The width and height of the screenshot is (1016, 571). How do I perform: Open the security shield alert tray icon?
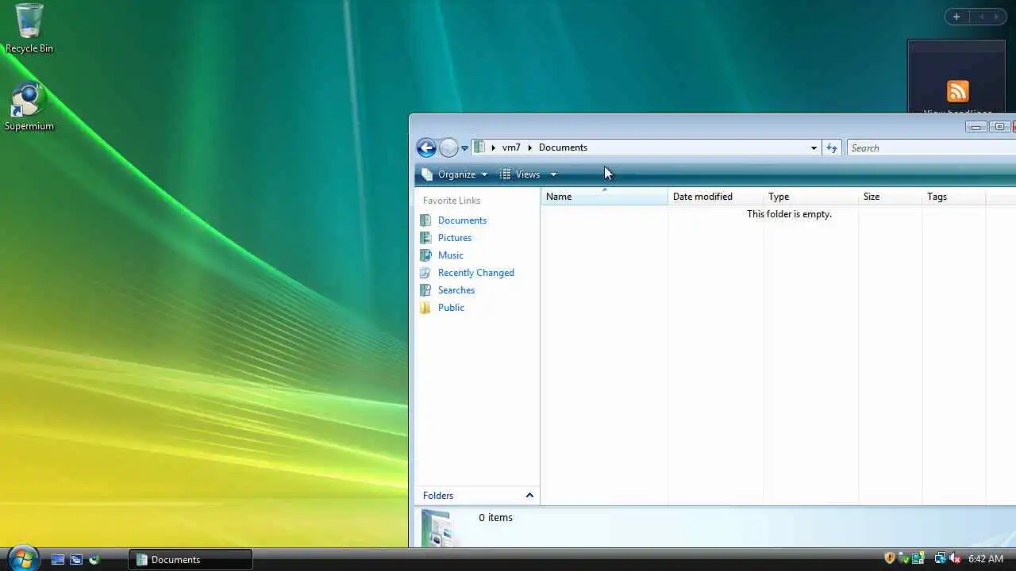pyautogui.click(x=890, y=559)
